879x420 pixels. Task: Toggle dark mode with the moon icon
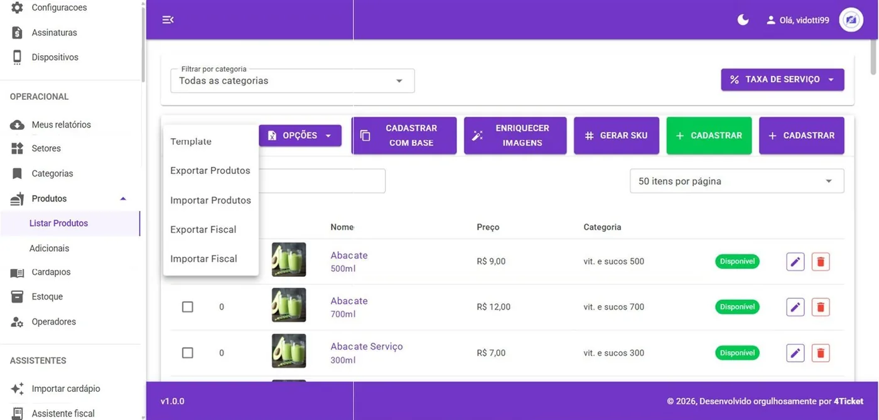[x=743, y=20]
